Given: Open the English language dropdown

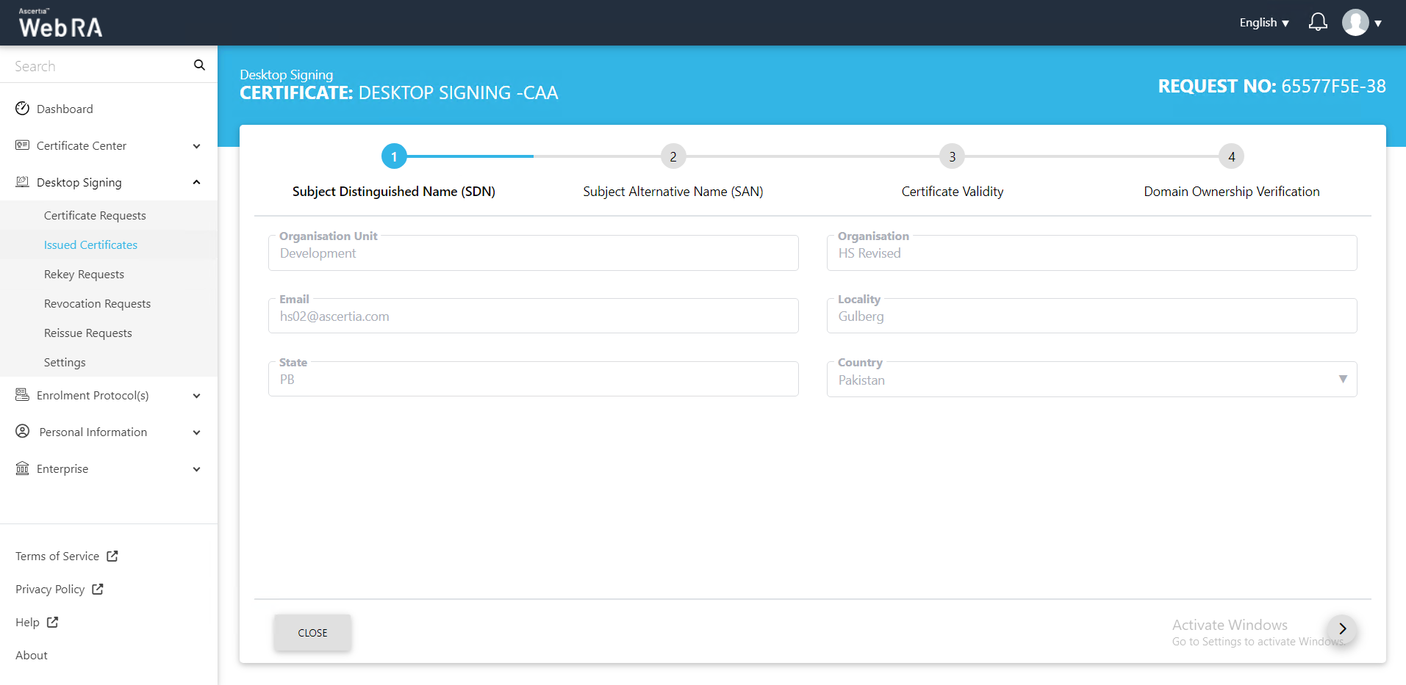Looking at the screenshot, I should 1263,23.
